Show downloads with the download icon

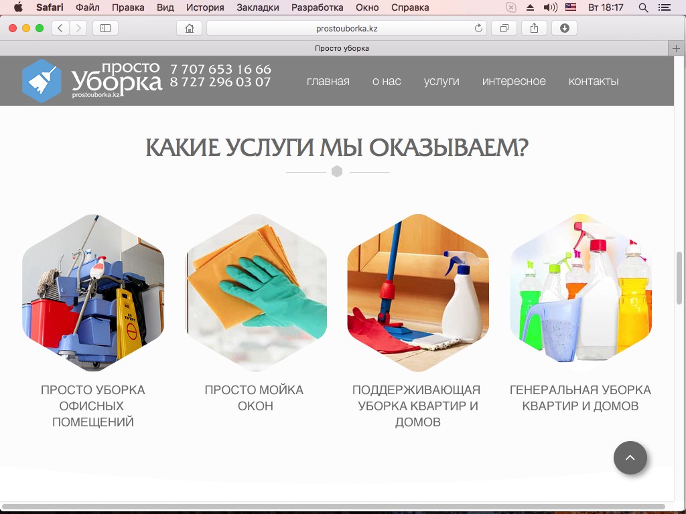564,28
